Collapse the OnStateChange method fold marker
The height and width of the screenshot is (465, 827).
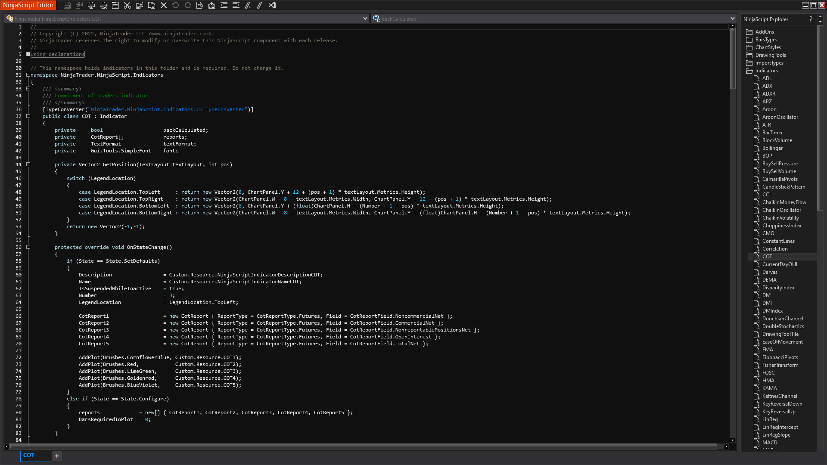28,247
